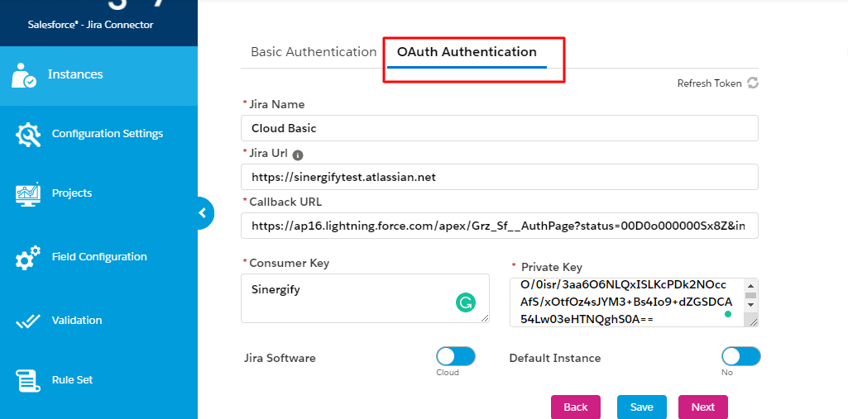Click the Projects chart monitor icon
The width and height of the screenshot is (848, 419).
28,194
